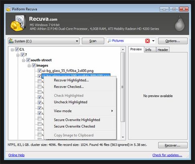The image size is (195, 164).
Task: Open the View mode menu entry
Action: [80, 111]
